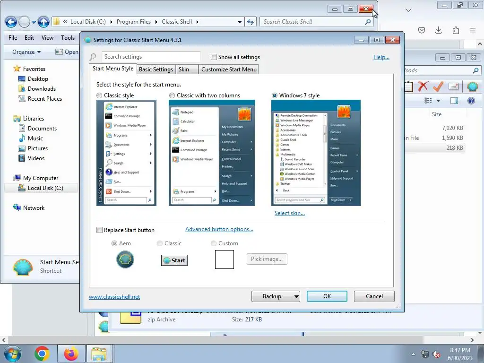Select Local Disk (C:) in navigation pane
Image resolution: width=484 pixels, height=363 pixels.
tap(45, 188)
